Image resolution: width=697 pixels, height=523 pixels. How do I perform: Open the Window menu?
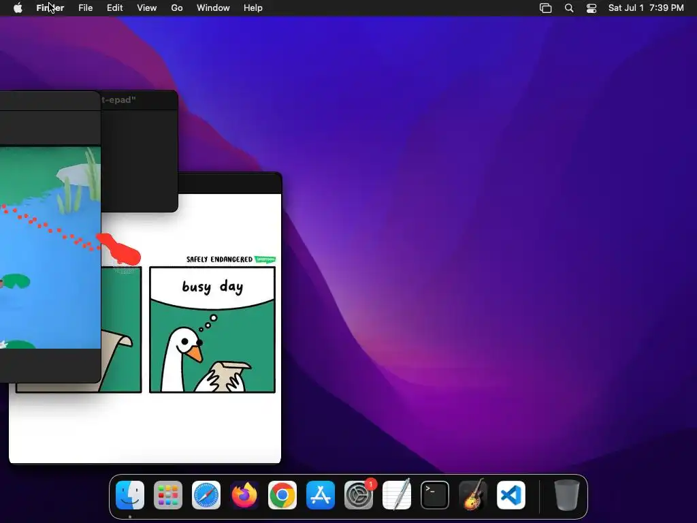point(213,8)
